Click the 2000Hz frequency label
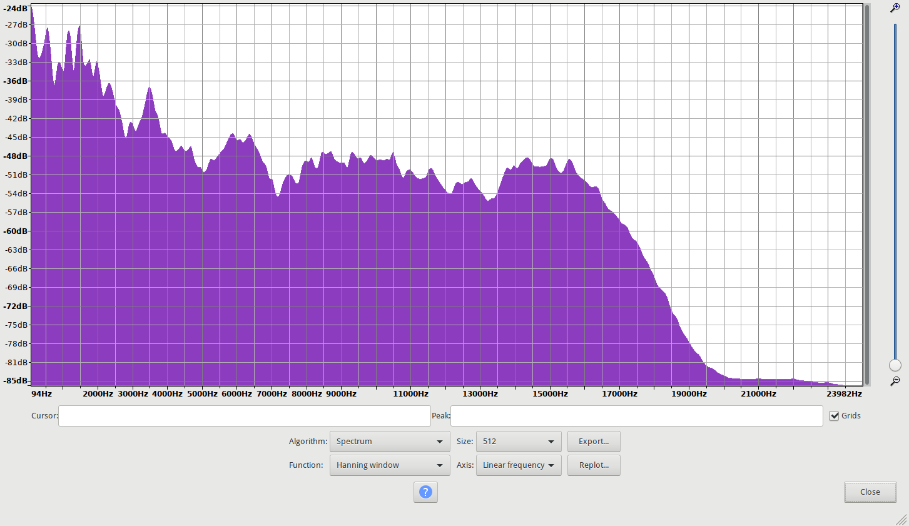The width and height of the screenshot is (909, 526). pyautogui.click(x=98, y=394)
